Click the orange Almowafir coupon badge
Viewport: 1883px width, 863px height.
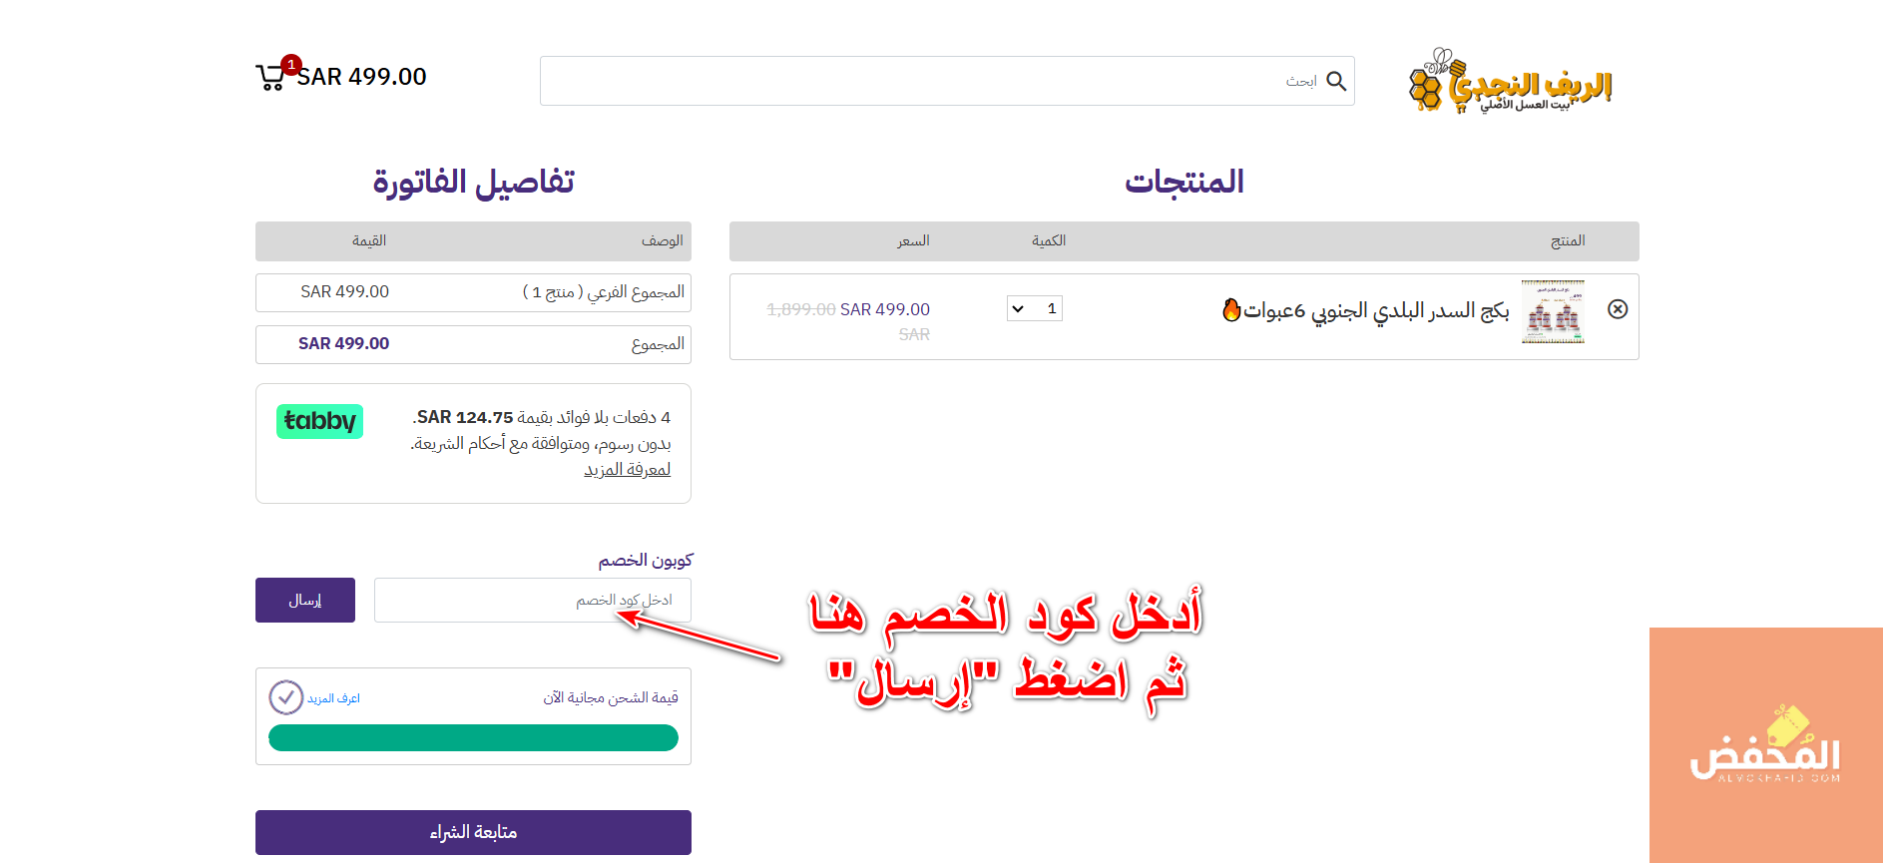coord(1765,744)
